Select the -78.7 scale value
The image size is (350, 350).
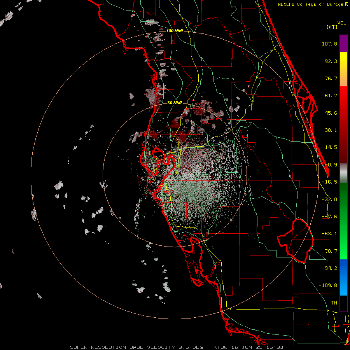pyautogui.click(x=329, y=251)
